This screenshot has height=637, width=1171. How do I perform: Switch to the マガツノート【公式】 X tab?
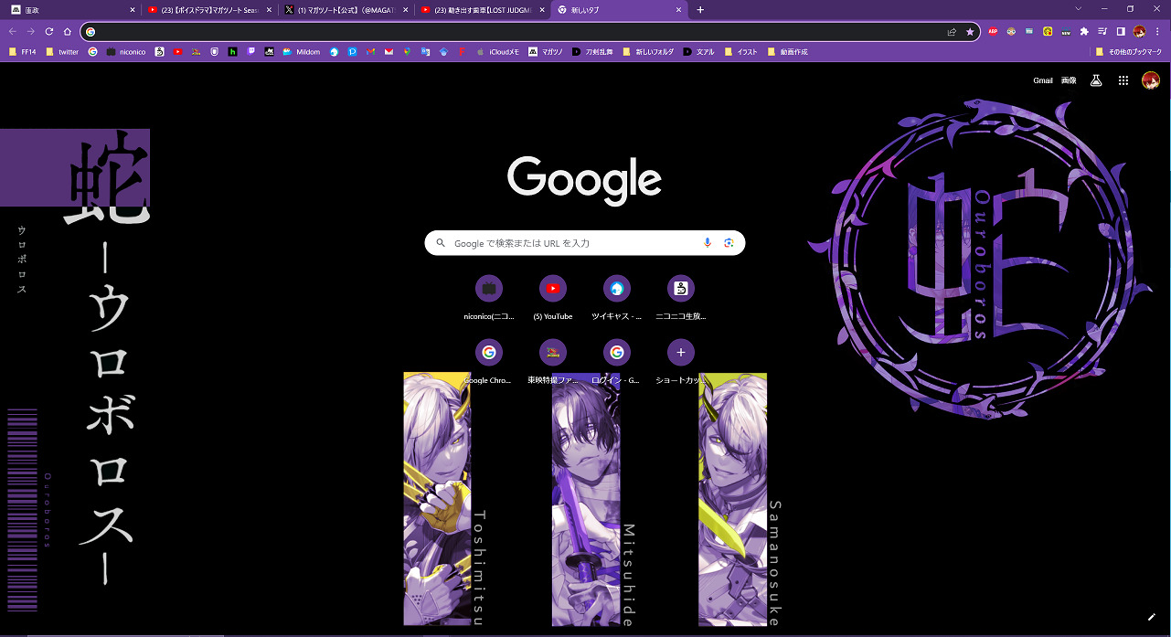click(346, 9)
